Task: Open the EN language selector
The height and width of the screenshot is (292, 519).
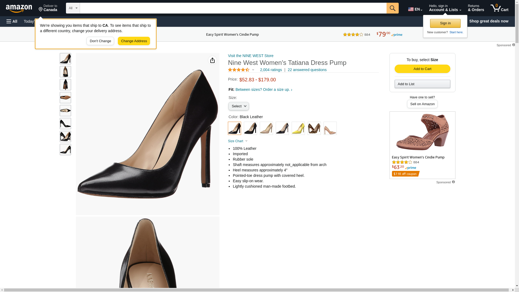Action: 415,9
